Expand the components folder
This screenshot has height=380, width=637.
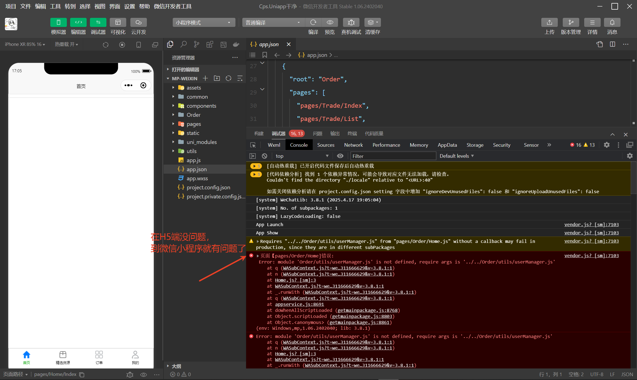[x=201, y=106]
